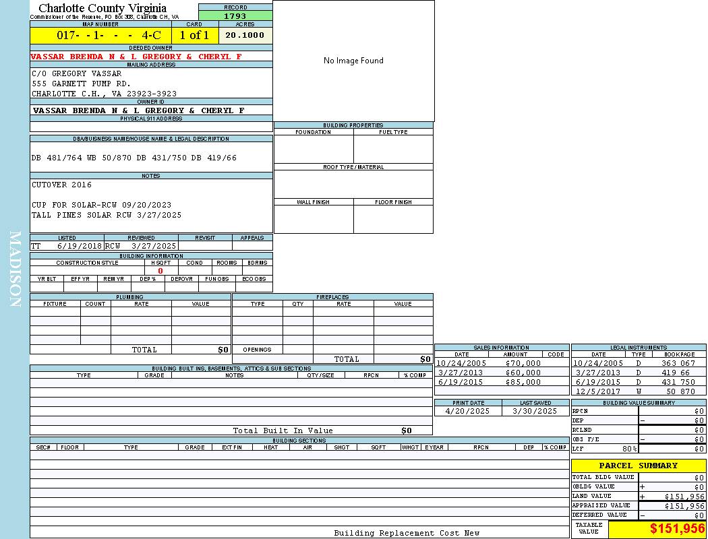708x539 pixels.
Task: Click the red taxable value amount
Action: [x=677, y=530]
